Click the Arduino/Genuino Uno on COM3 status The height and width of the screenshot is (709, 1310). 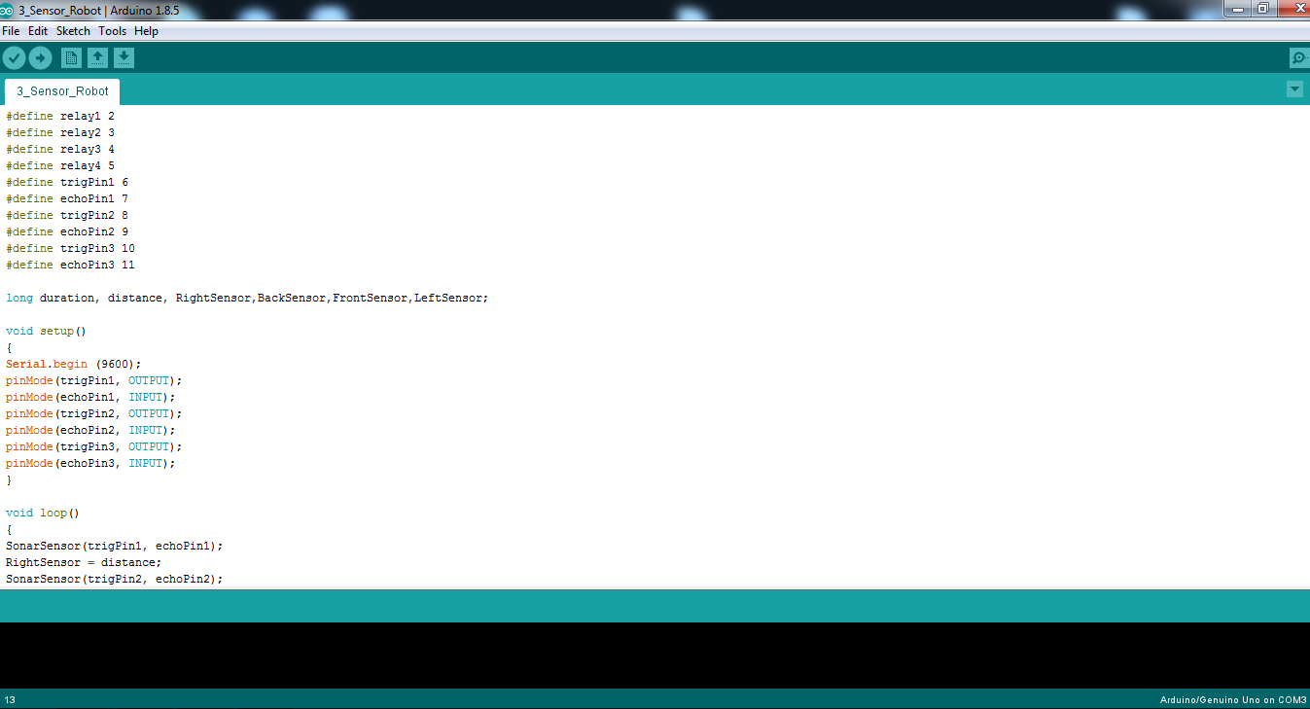point(1233,700)
